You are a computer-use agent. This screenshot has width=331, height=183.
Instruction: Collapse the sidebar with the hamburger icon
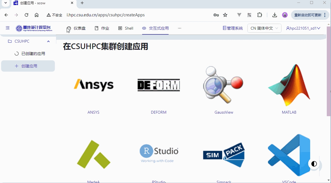8,28
